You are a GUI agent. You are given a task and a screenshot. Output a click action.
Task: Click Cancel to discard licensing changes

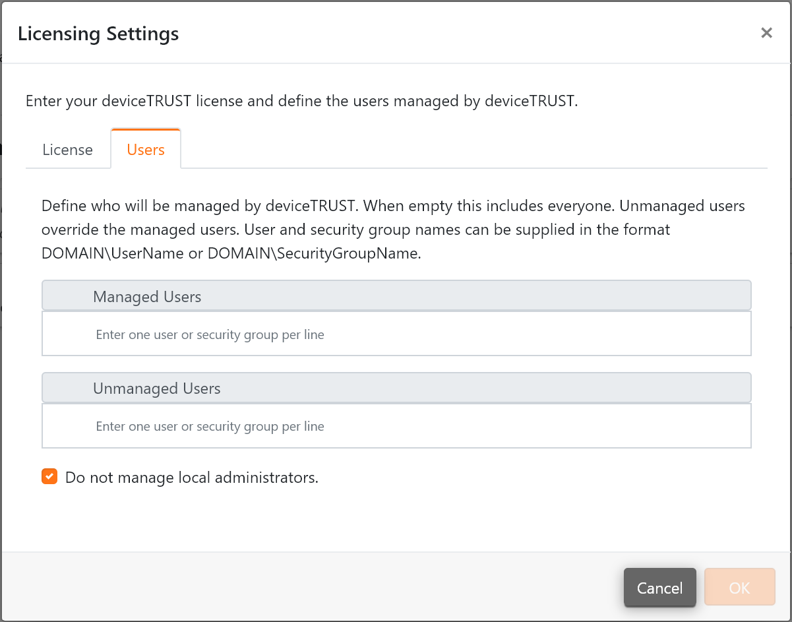[659, 588]
